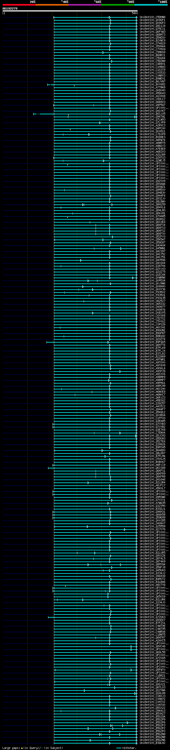Select hit UniRef100_Q42397
170x750 pixels.
tap(152, 251)
